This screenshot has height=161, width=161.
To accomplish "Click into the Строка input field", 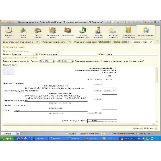I will 72,54.
